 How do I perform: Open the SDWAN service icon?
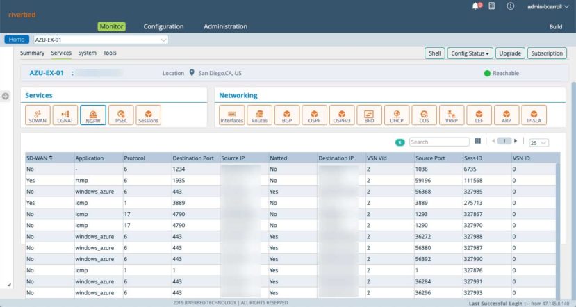[38, 115]
